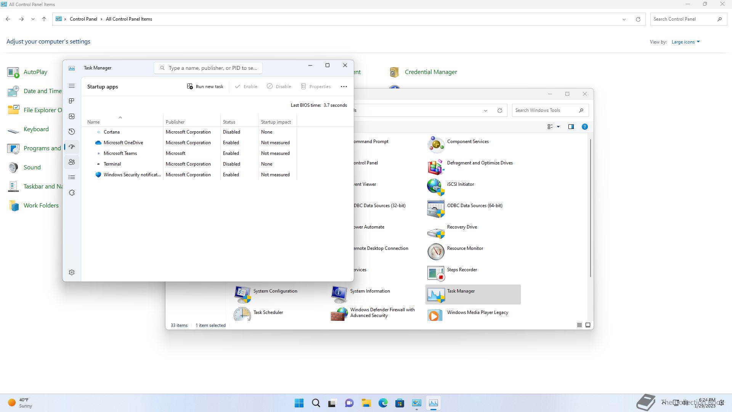Select Startup apps page icon in sidebar
This screenshot has width=732, height=412.
[72, 147]
